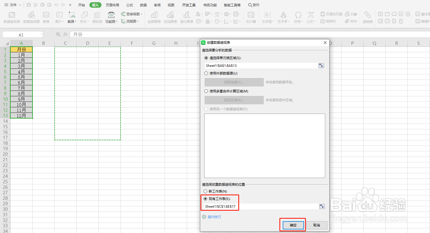Switch to the 页面布局 tab
The width and height of the screenshot is (430, 233).
[113, 5]
